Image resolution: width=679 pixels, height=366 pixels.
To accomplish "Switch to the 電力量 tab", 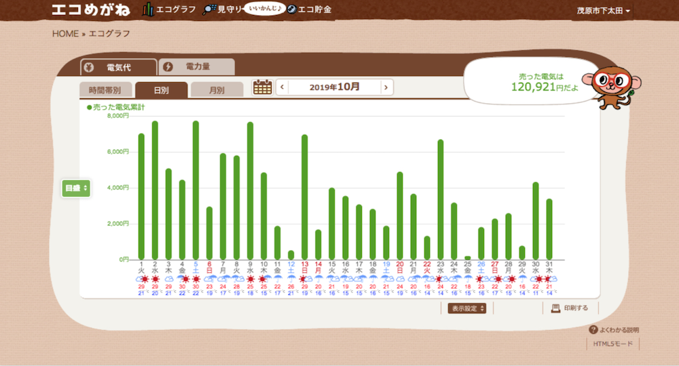I will [x=197, y=66].
